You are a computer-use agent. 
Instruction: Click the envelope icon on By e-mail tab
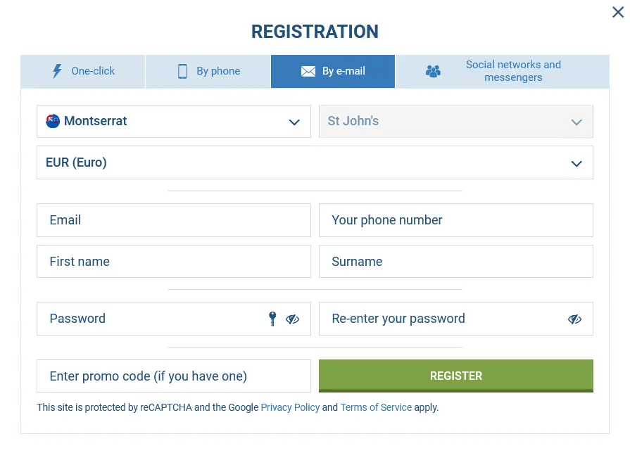click(308, 71)
